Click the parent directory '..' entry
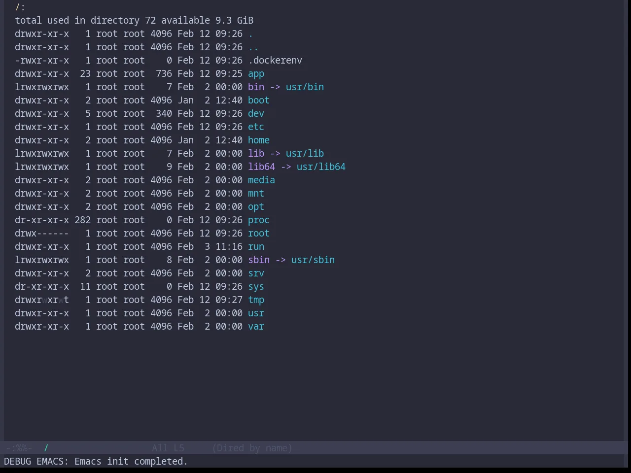This screenshot has width=631, height=473. (x=253, y=47)
